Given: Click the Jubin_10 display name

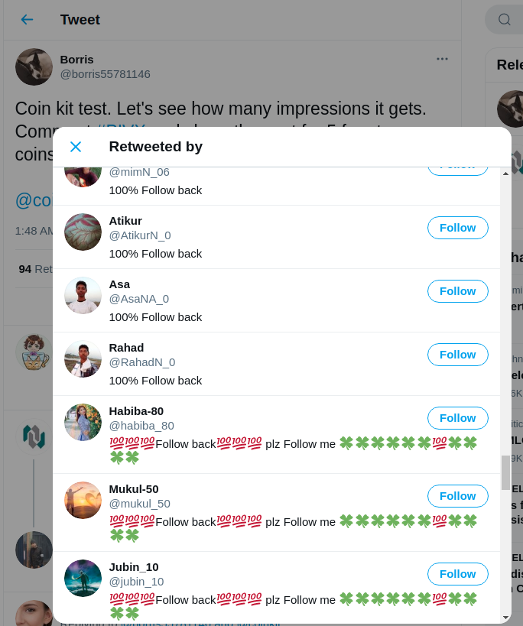Looking at the screenshot, I should click(x=134, y=567).
